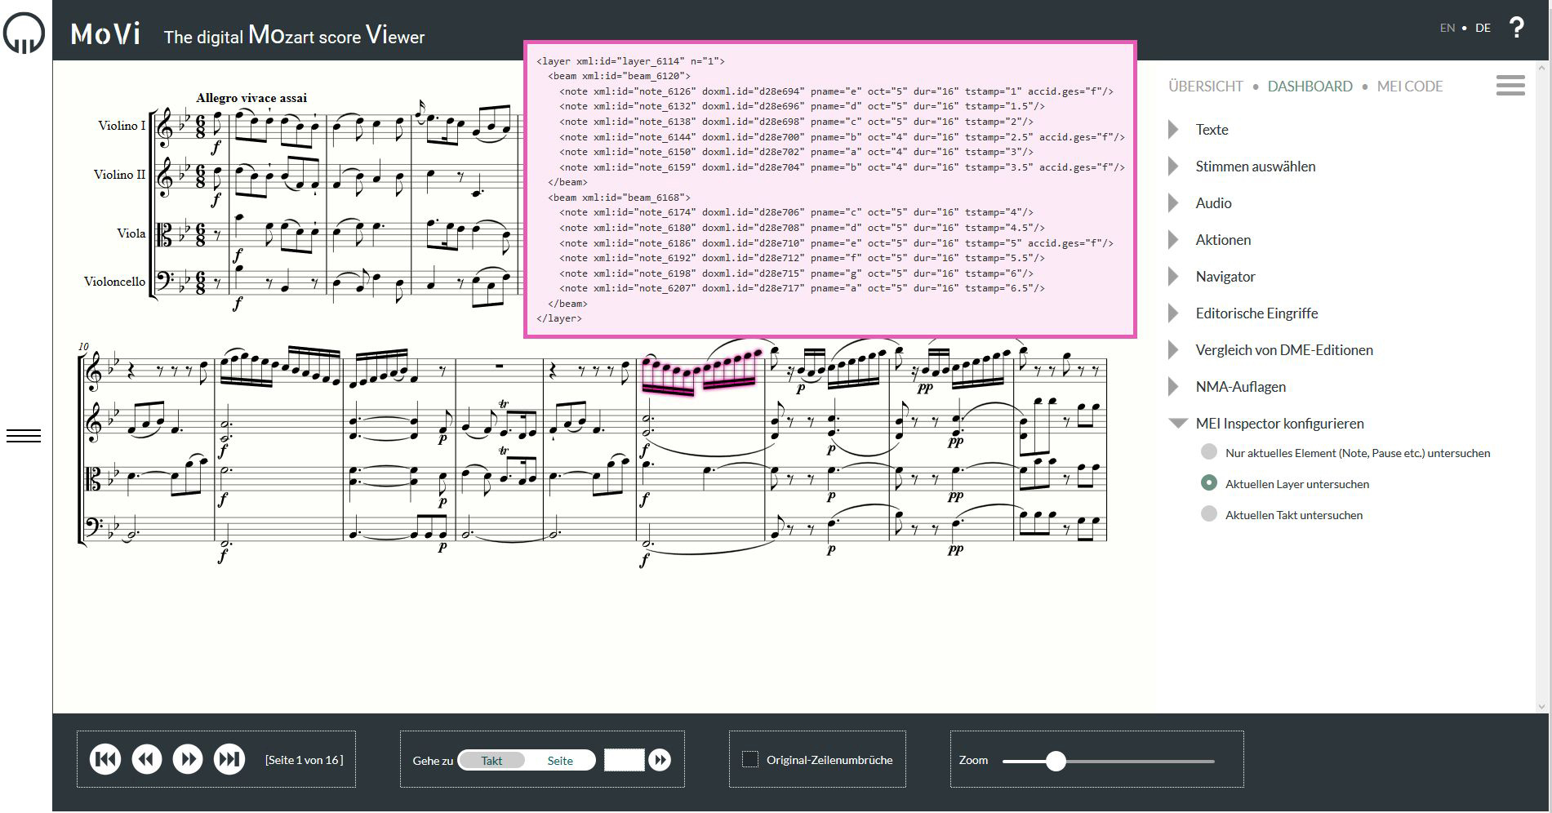The height and width of the screenshot is (813, 1552).
Task: Go to the next page
Action: [x=188, y=760]
